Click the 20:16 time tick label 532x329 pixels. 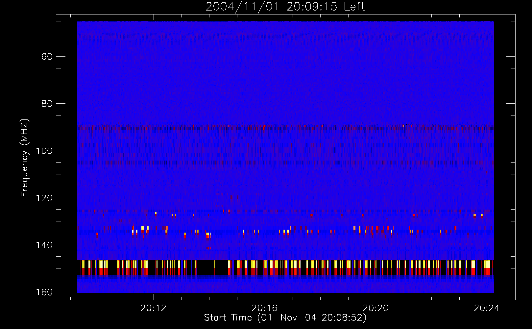pos(264,308)
